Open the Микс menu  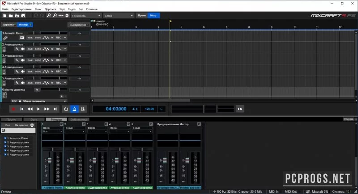[x=38, y=9]
